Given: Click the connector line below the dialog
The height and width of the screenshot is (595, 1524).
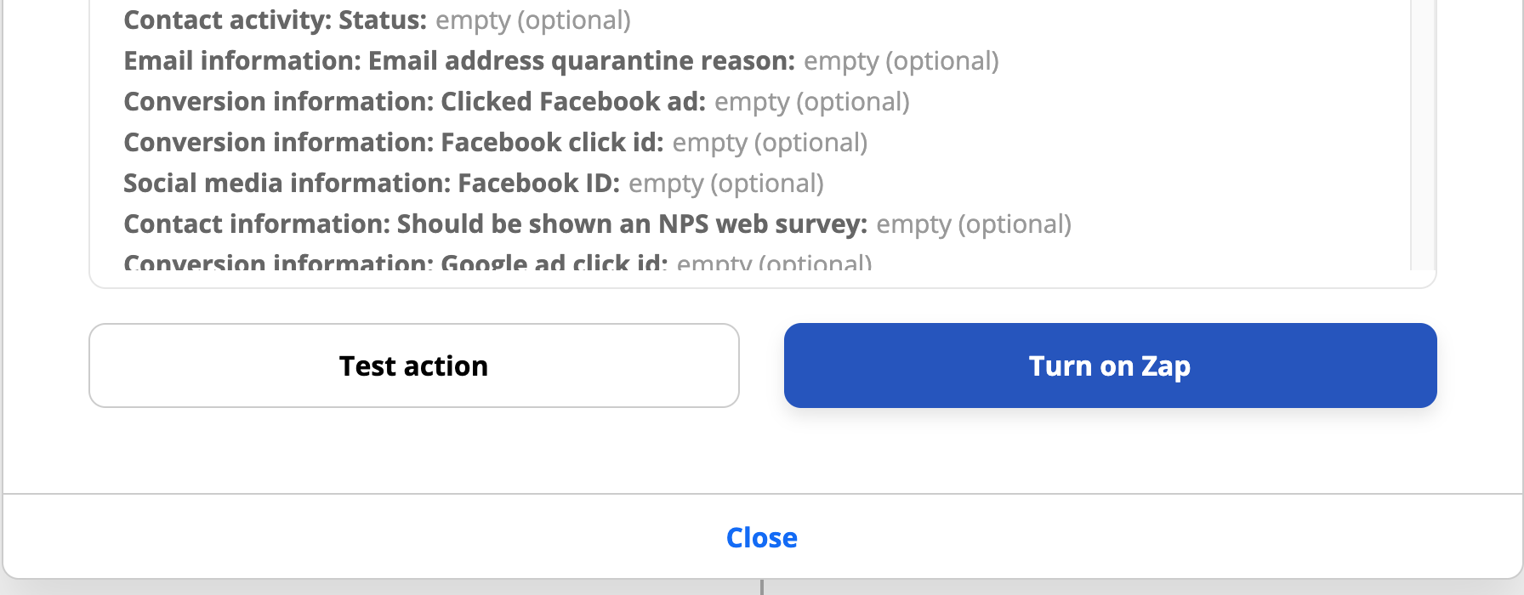Looking at the screenshot, I should [762, 587].
